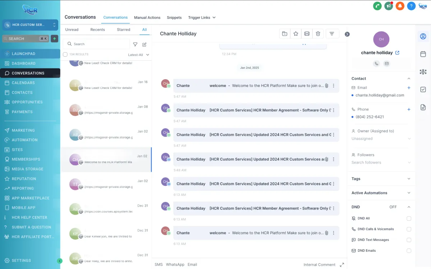Add another phone with plus icon
Image resolution: width=431 pixels, height=269 pixels.
409,109
